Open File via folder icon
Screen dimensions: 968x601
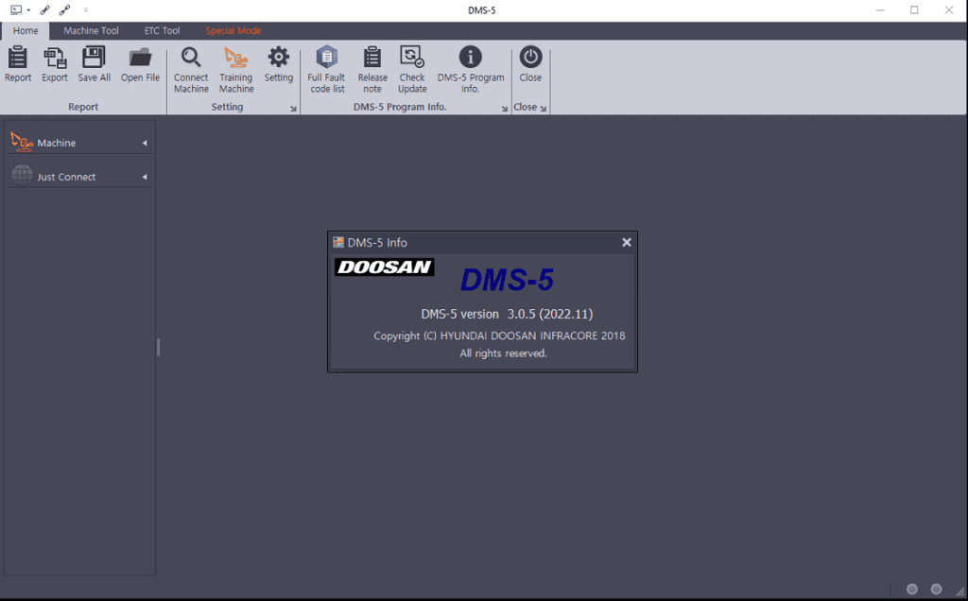(140, 58)
